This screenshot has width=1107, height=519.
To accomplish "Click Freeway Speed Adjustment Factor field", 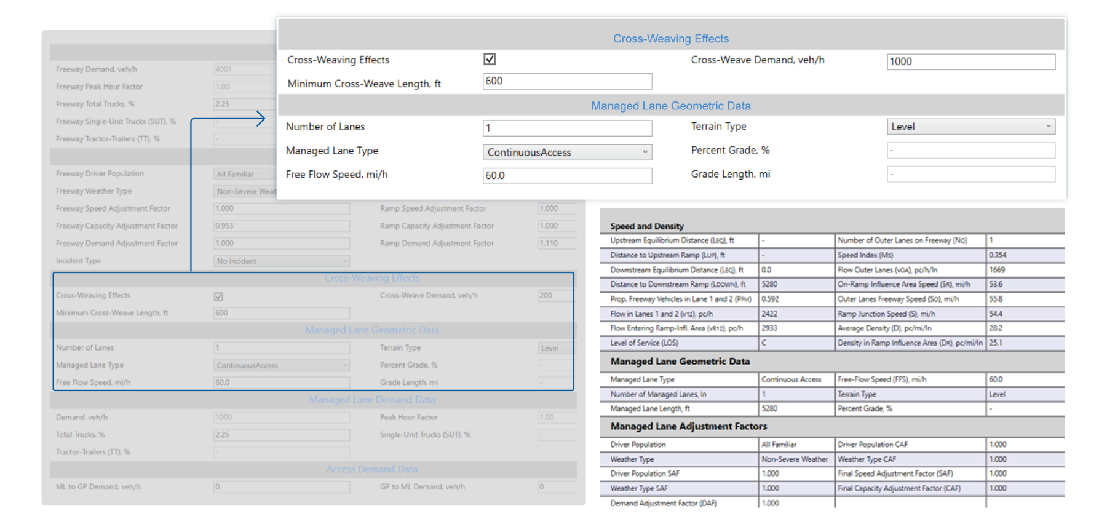I will click(x=282, y=208).
